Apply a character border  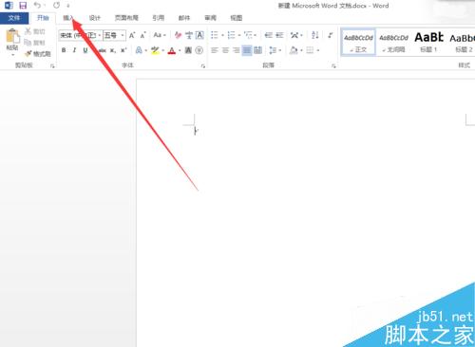199,35
